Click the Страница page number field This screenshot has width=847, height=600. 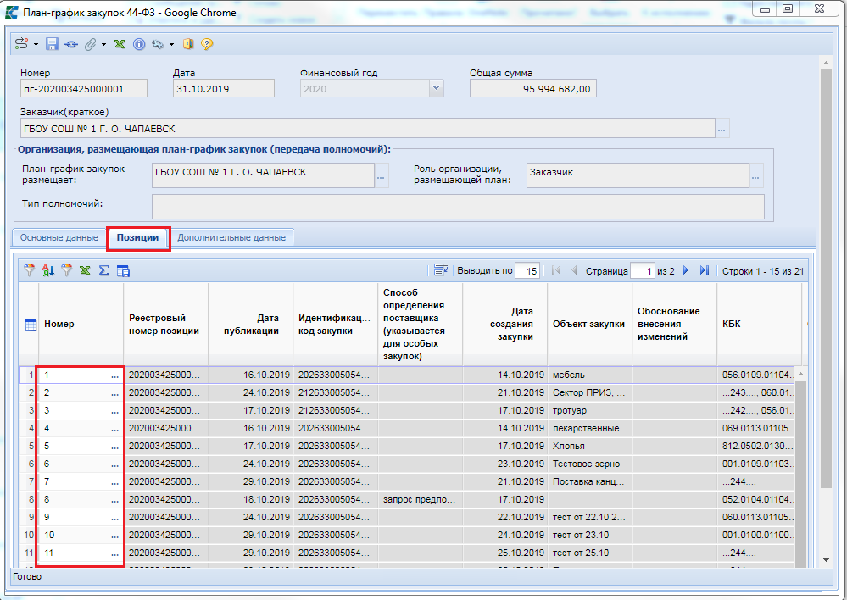pos(642,271)
